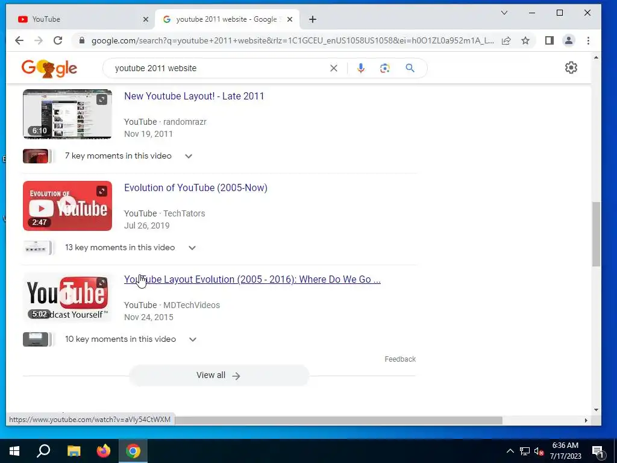Viewport: 617px width, 463px height.
Task: Click the TechTators channel text
Action: (x=184, y=213)
